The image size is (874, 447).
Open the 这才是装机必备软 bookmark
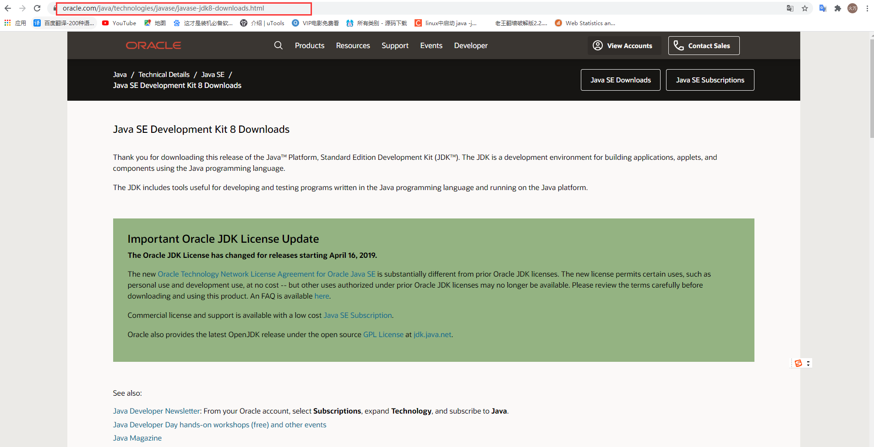point(203,23)
